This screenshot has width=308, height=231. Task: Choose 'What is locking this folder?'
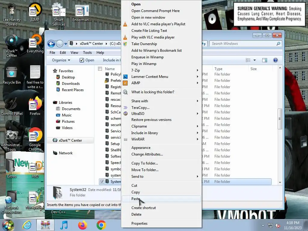pos(161,92)
